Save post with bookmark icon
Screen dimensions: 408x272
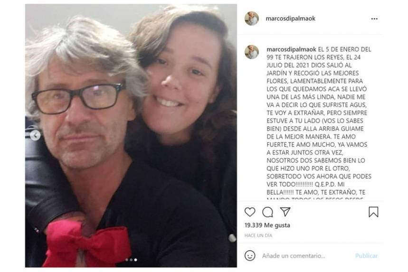[x=373, y=212]
